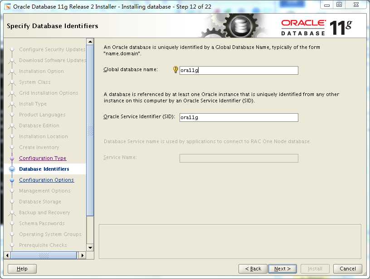Screen dimensions: 370x279
Task: Click the Oracle Service Identifier (SID) field
Action: pyautogui.click(x=239, y=117)
